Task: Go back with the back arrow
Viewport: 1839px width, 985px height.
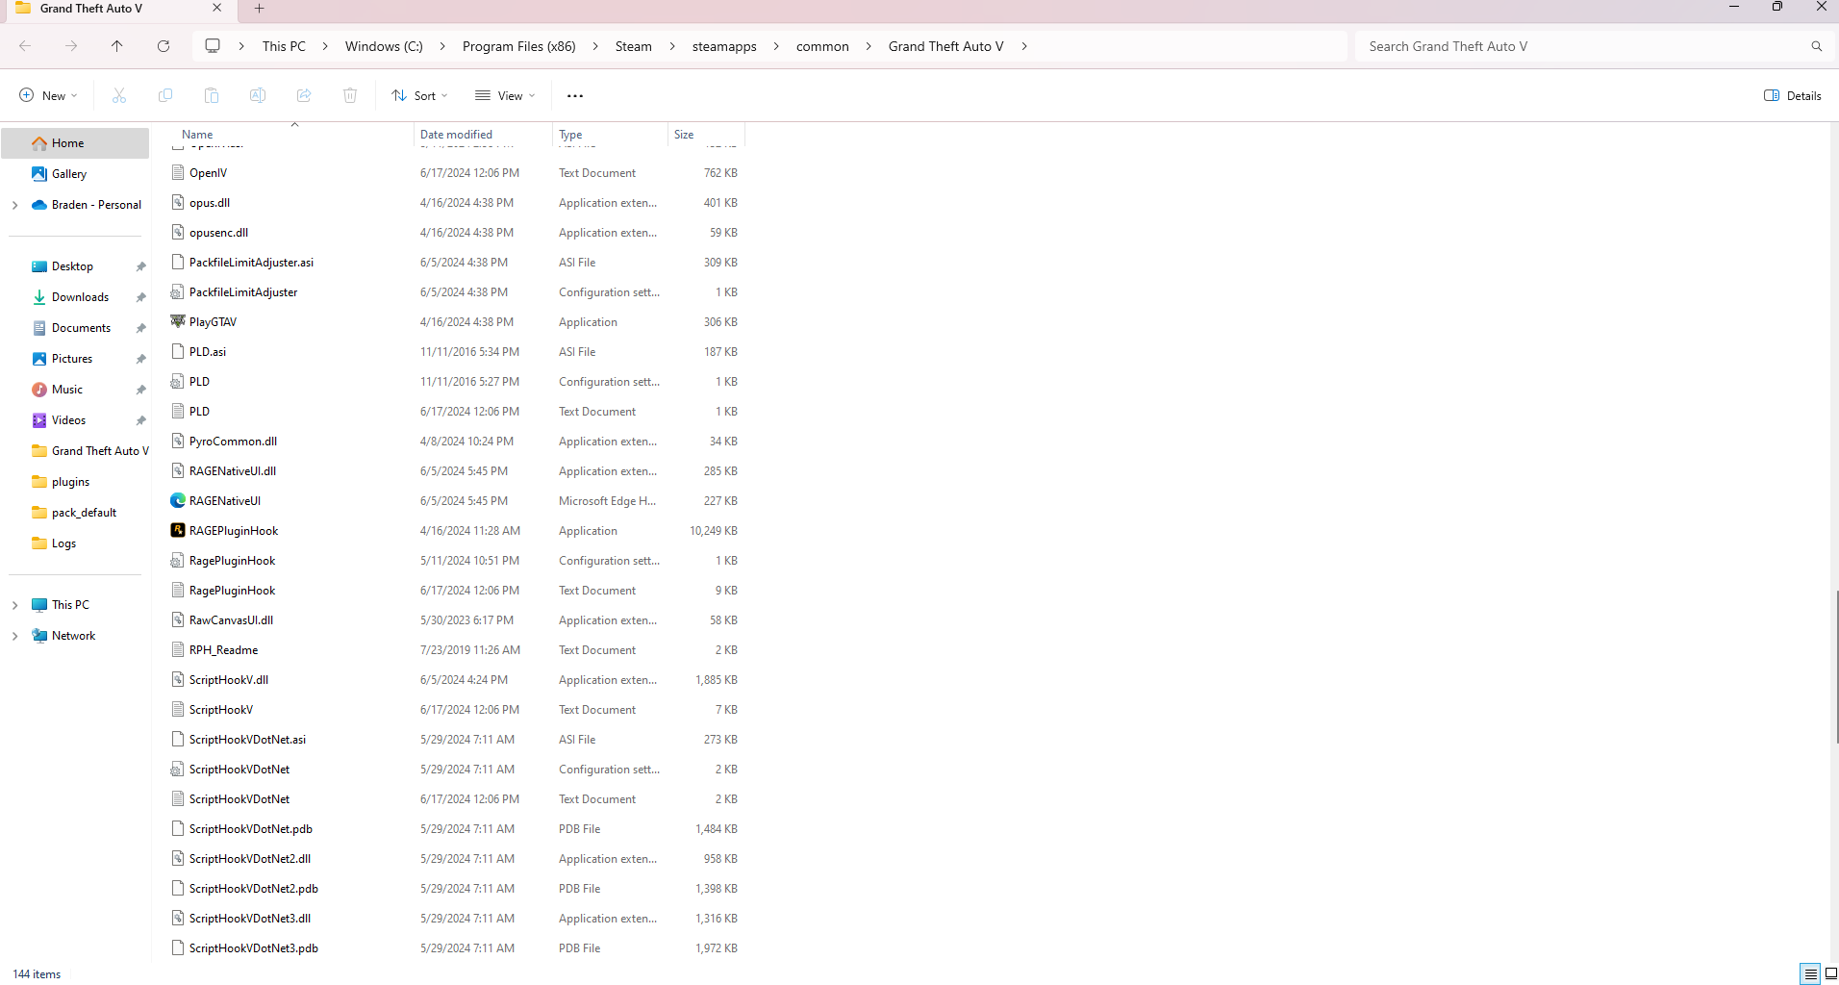Action: pos(25,46)
